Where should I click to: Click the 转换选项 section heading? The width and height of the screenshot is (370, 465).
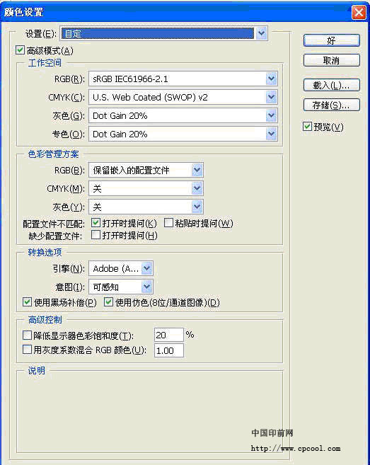coord(45,253)
